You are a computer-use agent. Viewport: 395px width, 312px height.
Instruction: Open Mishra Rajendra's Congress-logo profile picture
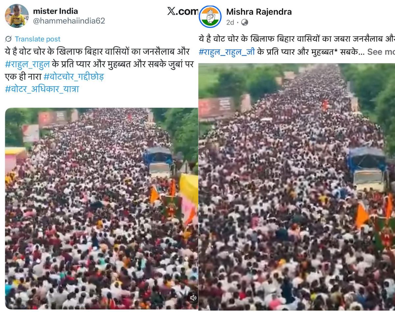coord(210,16)
